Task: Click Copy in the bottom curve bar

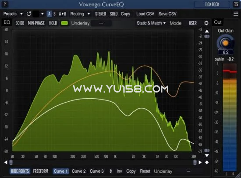Action: tap(131, 171)
